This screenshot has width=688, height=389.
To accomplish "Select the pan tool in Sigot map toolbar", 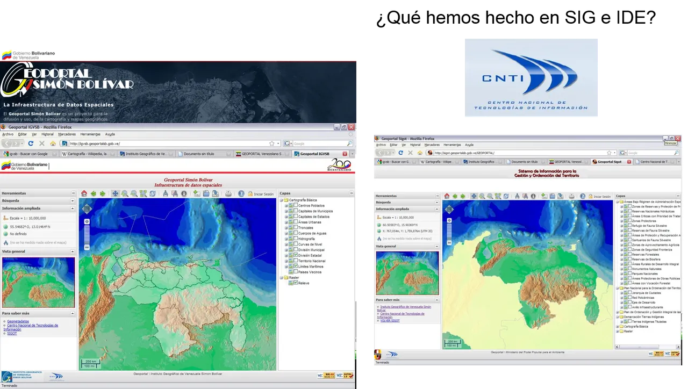I will coord(474,196).
